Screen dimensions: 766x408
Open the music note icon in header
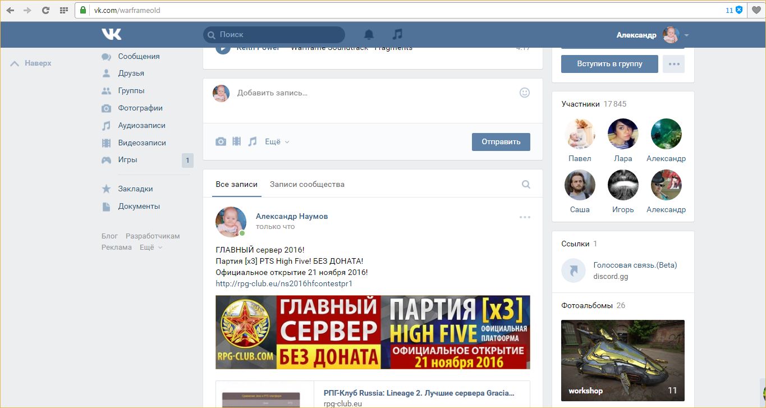point(397,34)
